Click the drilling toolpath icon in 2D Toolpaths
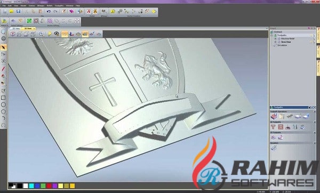320x193 pixels. tap(288, 127)
